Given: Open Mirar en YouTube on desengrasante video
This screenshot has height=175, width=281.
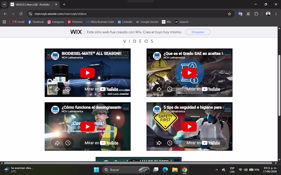Looking at the screenshot, I should 101,143.
